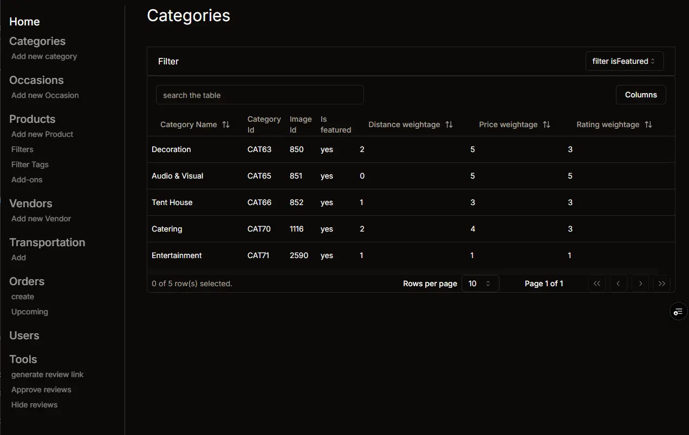Open the Filters link under Products
The image size is (689, 435).
(22, 149)
